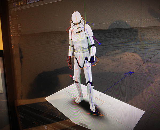Click the white S-shaped icon in left sidebar
This screenshot has width=160, height=130.
click(10, 23)
